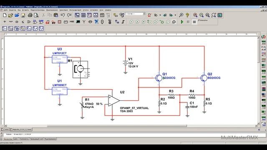Screen dimensions: 267x150
Task: Toggle the Spreadsheet View toolbar button
Action: click(83, 15)
